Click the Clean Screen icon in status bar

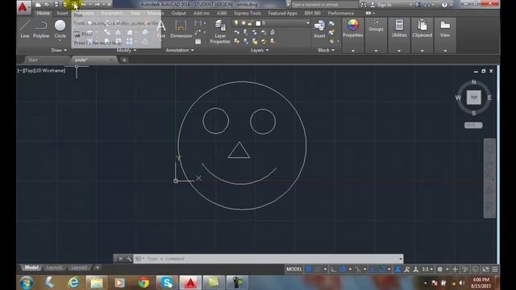click(x=485, y=269)
